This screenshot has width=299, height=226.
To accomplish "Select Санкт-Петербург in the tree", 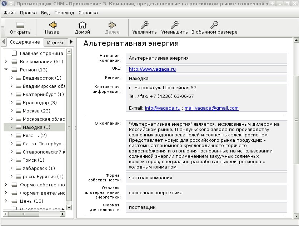I will click(43, 144).
